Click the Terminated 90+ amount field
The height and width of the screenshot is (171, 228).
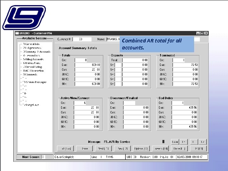pyautogui.click(x=185, y=84)
